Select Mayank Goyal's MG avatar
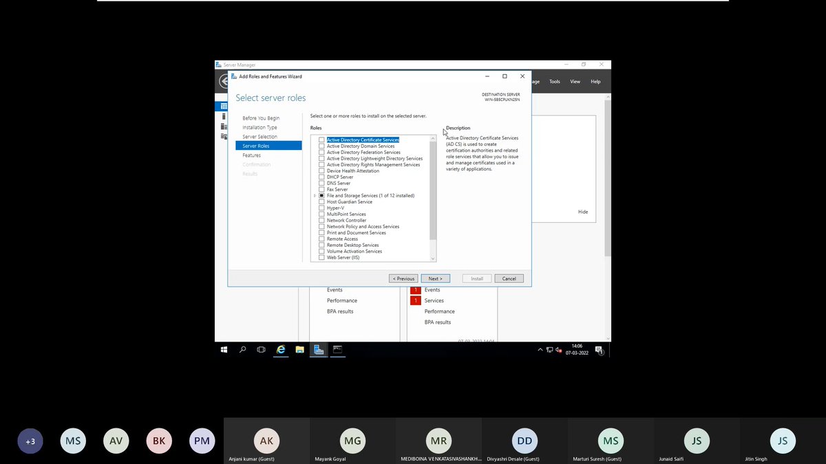826x464 pixels. click(352, 441)
